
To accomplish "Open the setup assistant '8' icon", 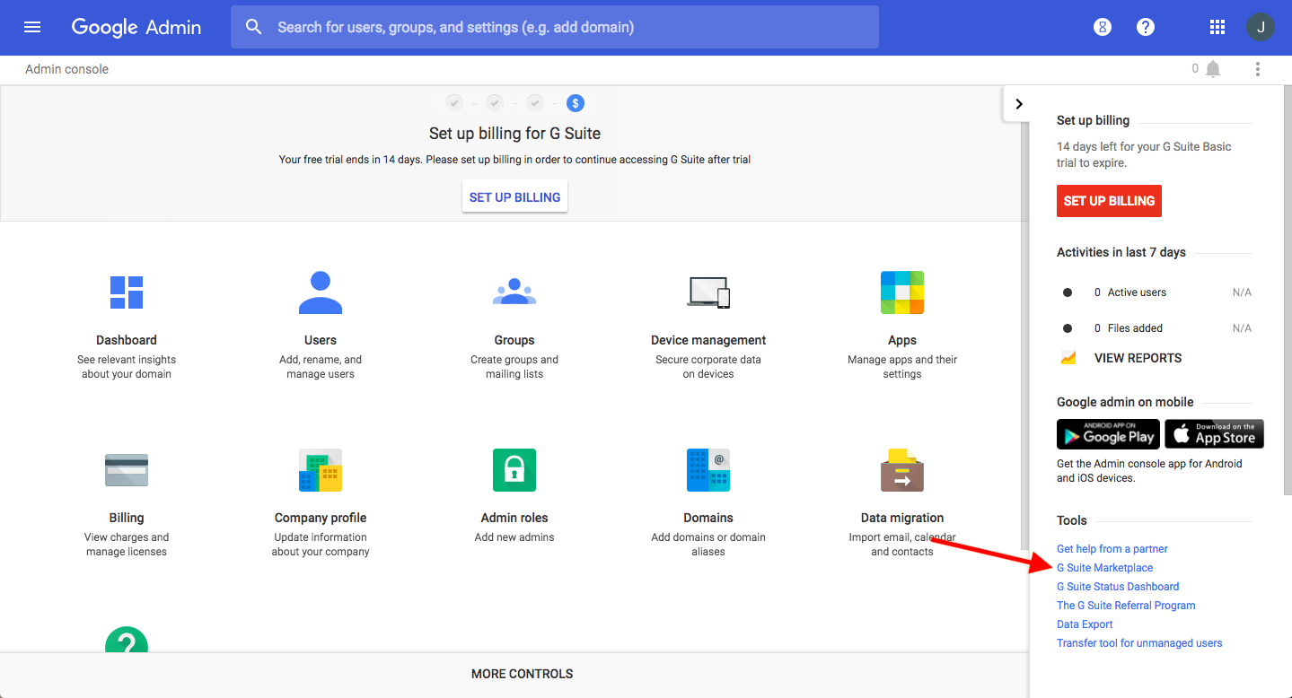I will 1103,27.
